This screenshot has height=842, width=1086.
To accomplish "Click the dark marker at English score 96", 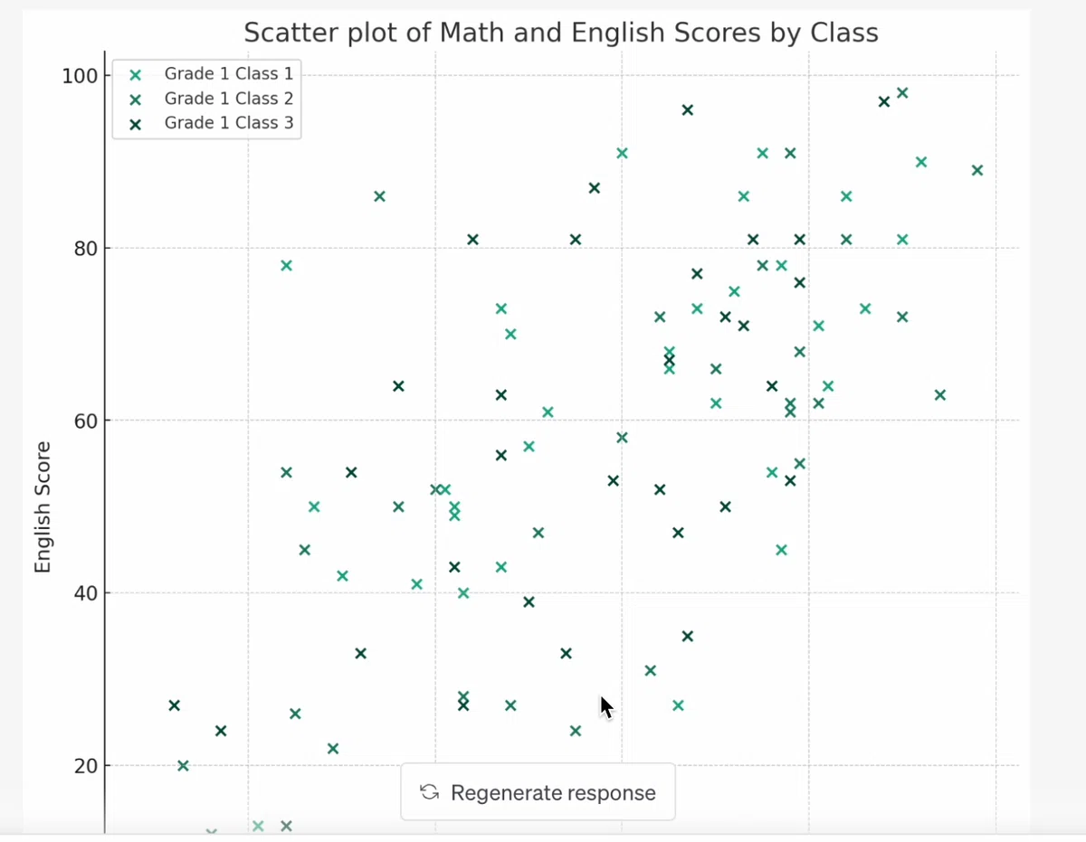I will 688,110.
